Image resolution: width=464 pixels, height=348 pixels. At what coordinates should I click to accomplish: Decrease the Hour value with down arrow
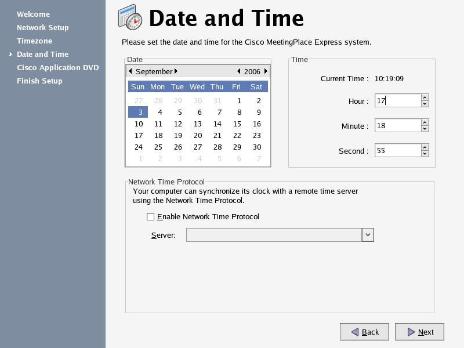(425, 104)
